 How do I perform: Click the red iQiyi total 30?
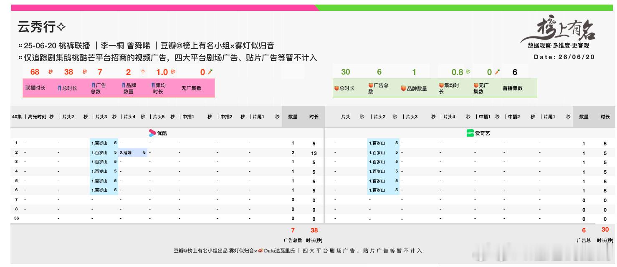(605, 230)
